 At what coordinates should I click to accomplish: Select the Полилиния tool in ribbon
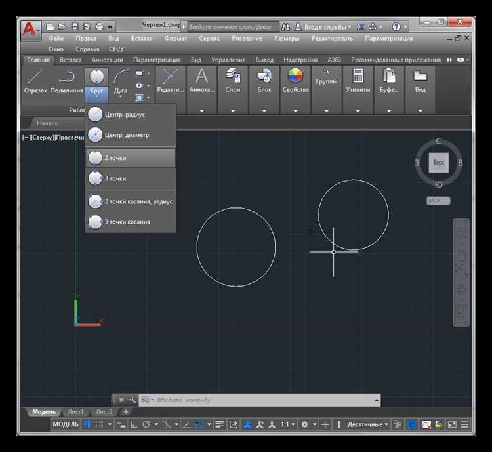tap(66, 77)
